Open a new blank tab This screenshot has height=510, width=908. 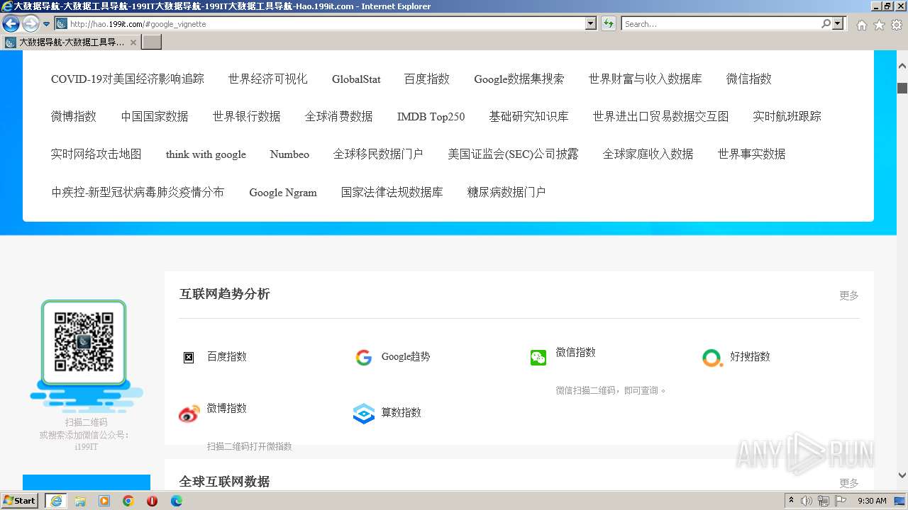152,42
